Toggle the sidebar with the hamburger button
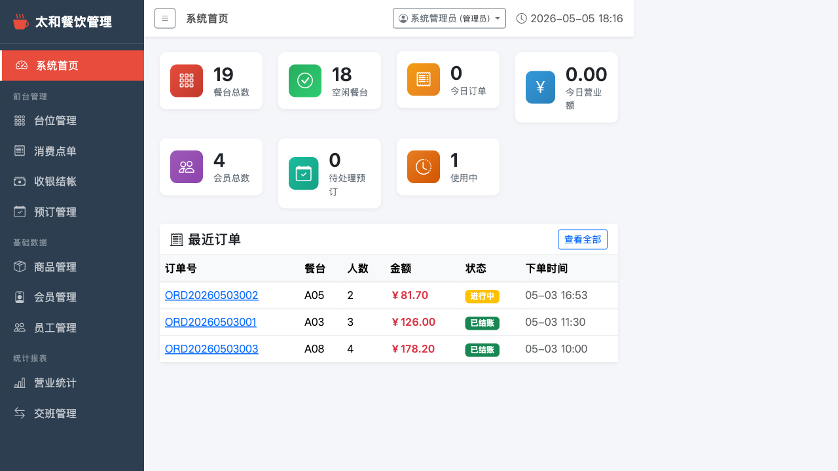 (165, 18)
